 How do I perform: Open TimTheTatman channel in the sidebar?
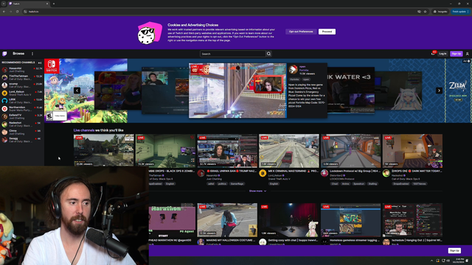[x=22, y=77]
